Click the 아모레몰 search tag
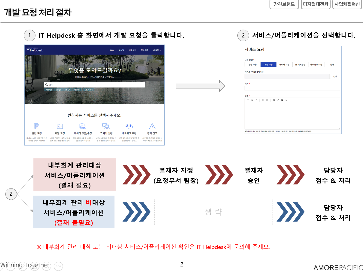This screenshot has width=364, height=271. pyautogui.click(x=49, y=90)
